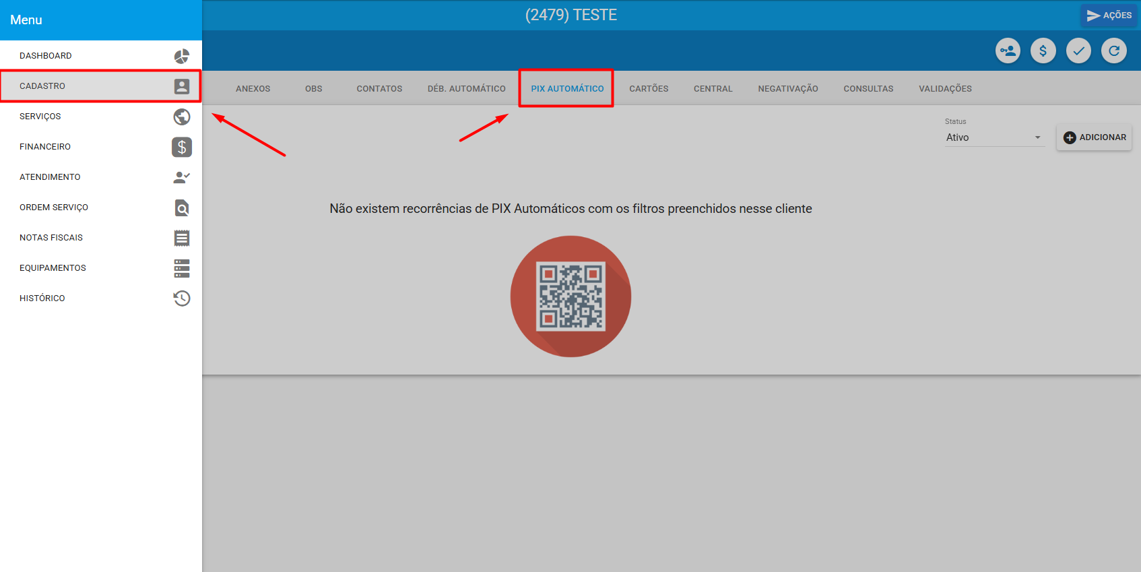Click the no PIX recurrences message text
This screenshot has height=572, width=1141.
click(x=570, y=209)
